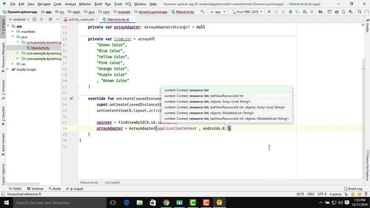Screen dimensions: 370x208
Task: Open the Refactor menu
Action: pos(85,4)
